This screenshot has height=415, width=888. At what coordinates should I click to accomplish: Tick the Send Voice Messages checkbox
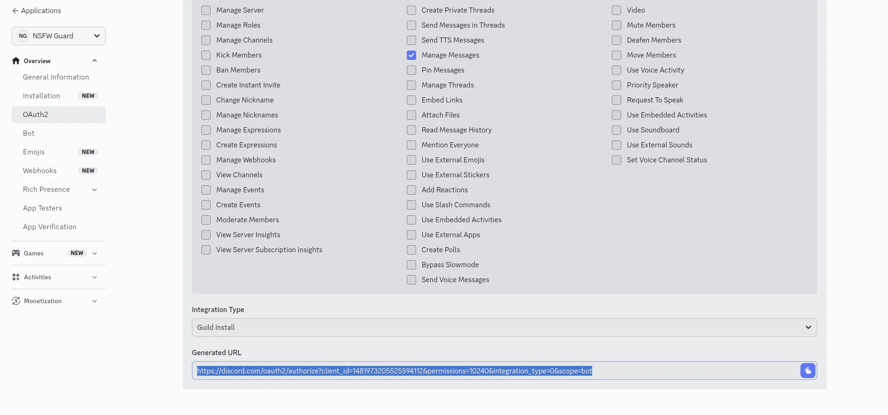coord(411,280)
